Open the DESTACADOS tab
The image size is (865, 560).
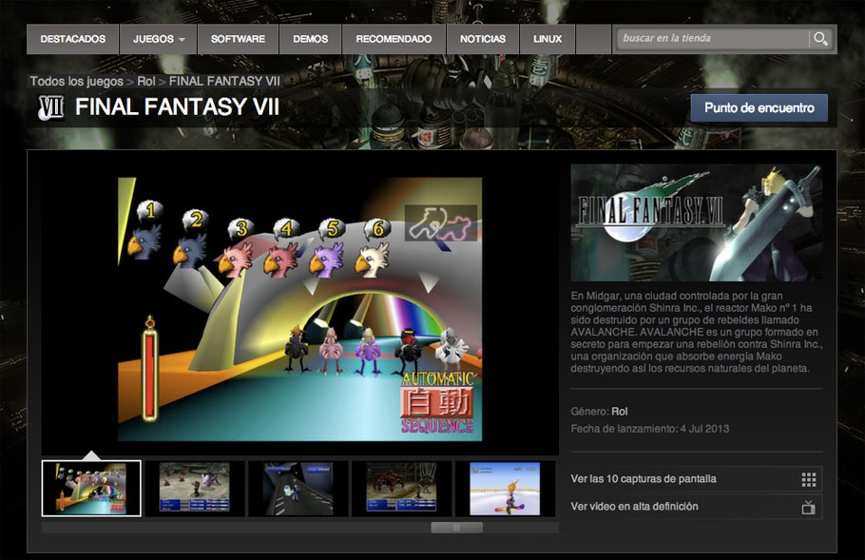73,39
